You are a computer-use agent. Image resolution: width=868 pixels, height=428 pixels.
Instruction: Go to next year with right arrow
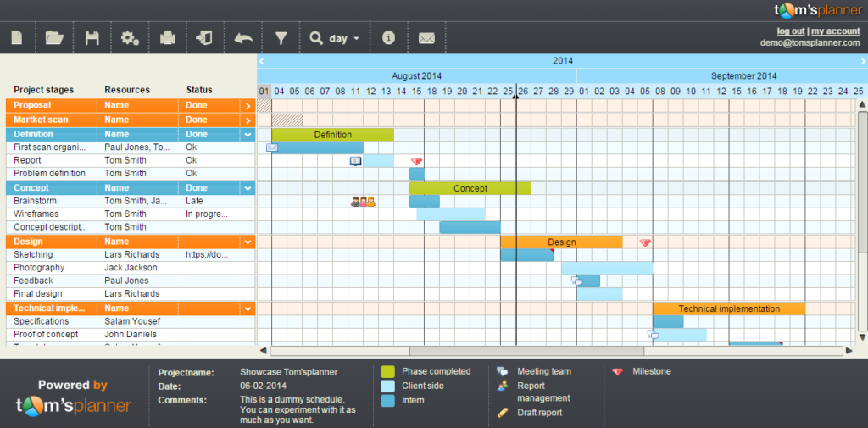tap(863, 61)
